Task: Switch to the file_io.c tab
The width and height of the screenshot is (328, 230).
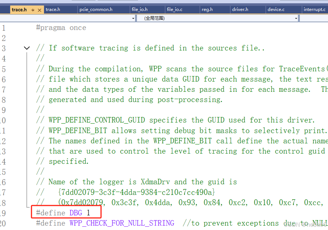Action: coord(175,10)
